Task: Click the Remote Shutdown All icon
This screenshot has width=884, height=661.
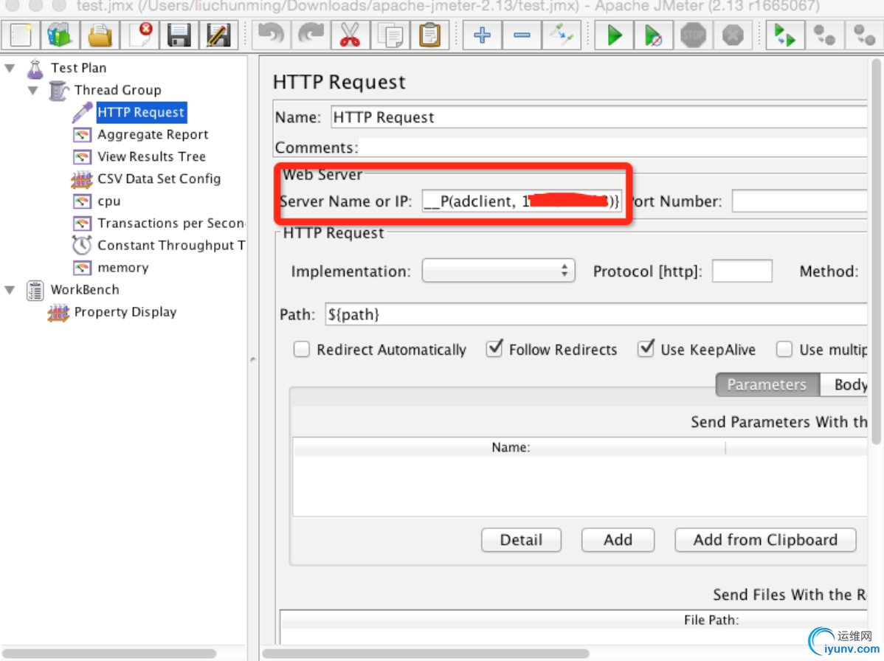Action: 864,35
